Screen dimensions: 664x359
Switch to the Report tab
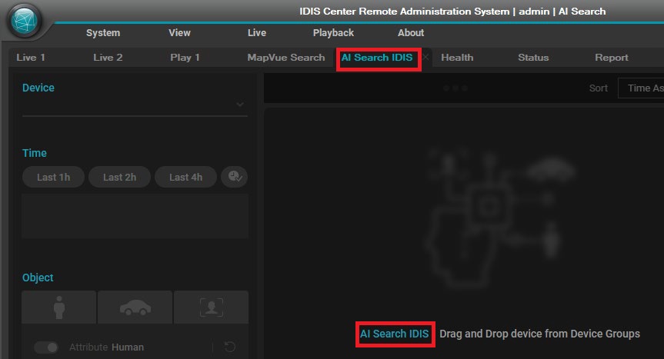[x=611, y=58]
